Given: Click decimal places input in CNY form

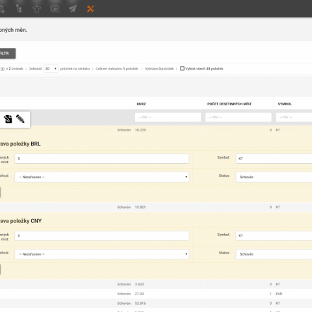Looking at the screenshot, I should tap(102, 236).
